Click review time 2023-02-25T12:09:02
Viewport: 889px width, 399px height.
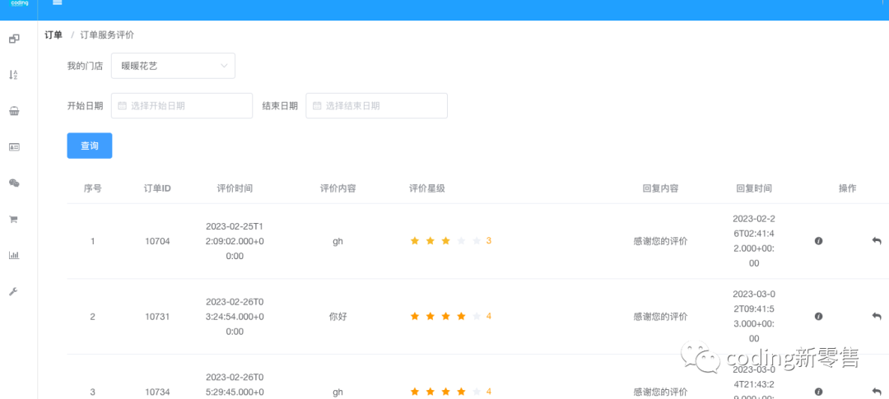click(x=235, y=241)
